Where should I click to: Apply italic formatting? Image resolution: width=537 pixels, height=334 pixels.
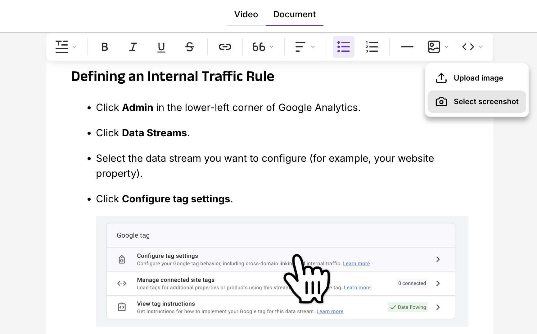(x=133, y=47)
